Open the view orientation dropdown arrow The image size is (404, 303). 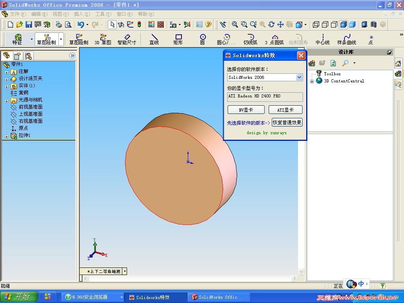[125, 271]
